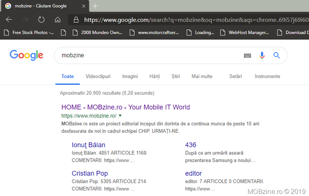Go to the browser home icon
309x196 pixels.
pos(58,19)
